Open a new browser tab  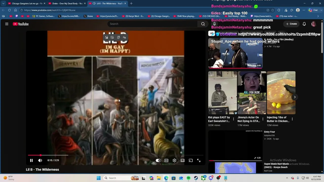coord(131,4)
